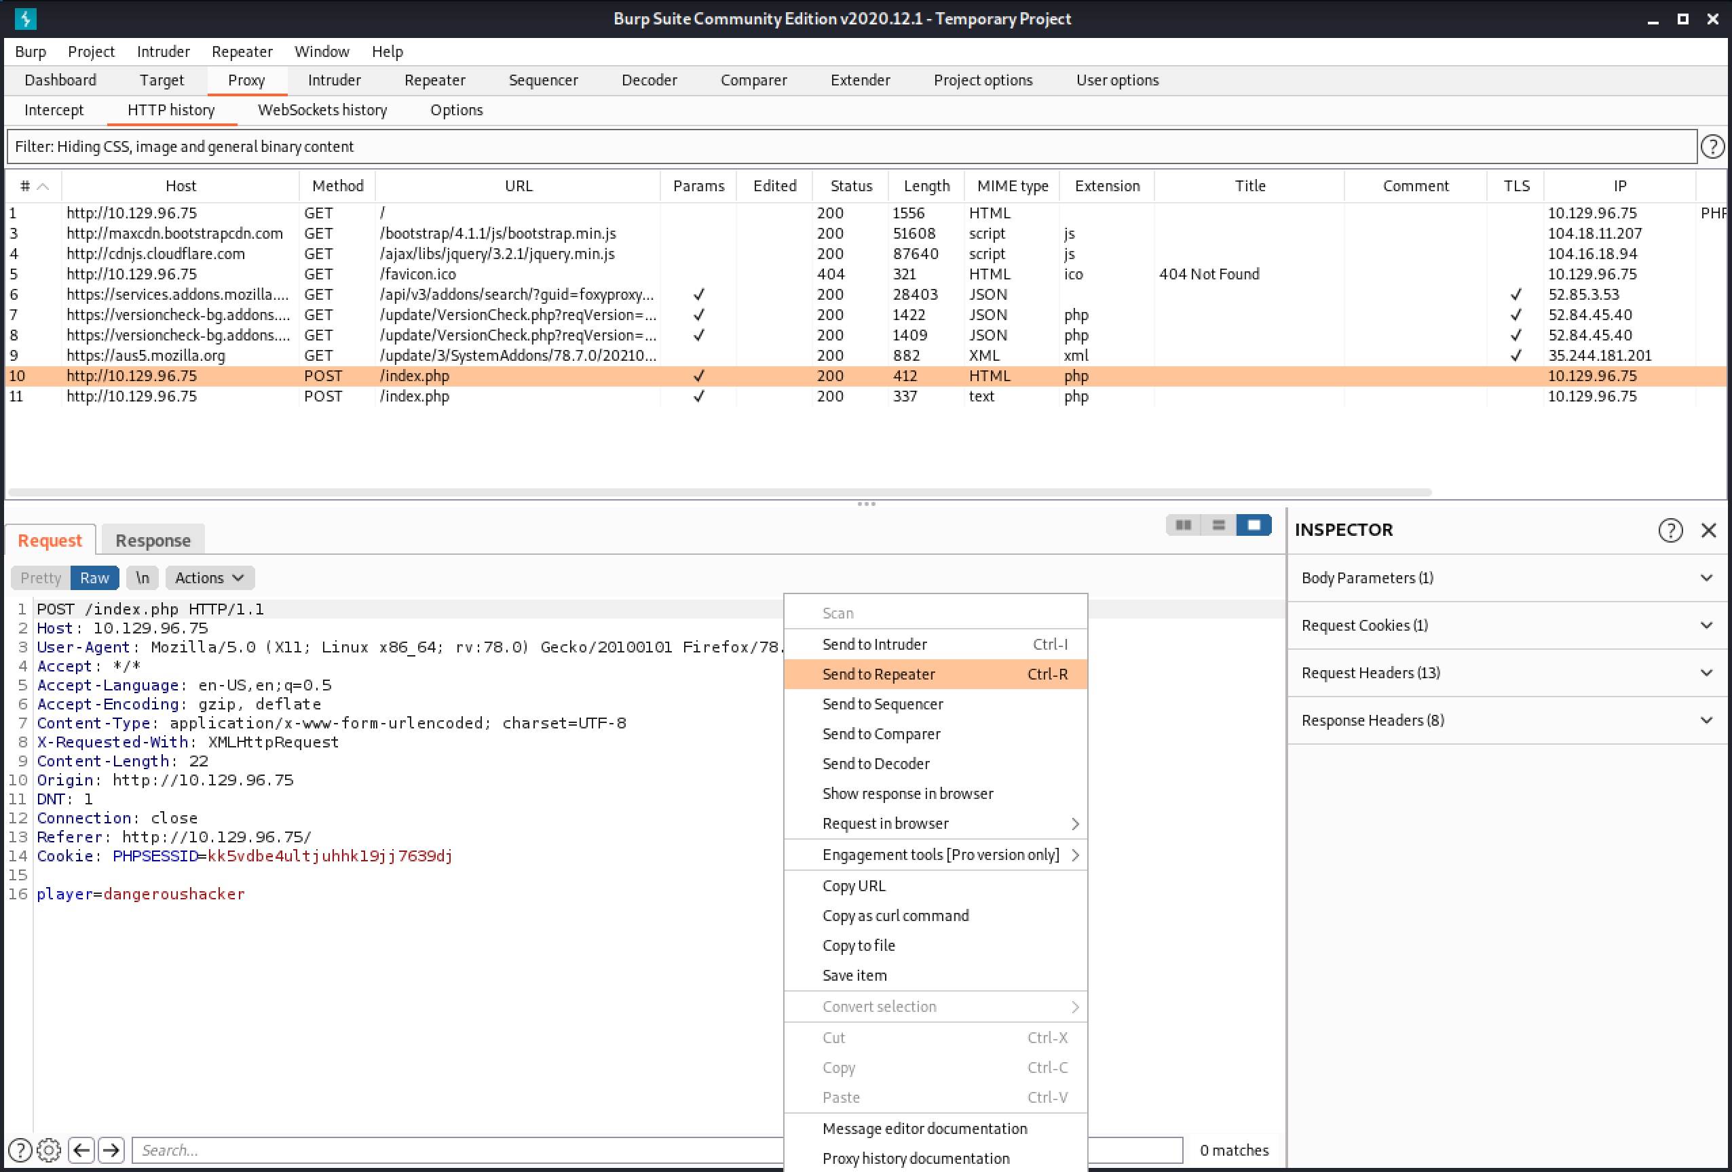Viewport: 1732px width, 1172px height.
Task: Open Message editor documentation
Action: tap(936, 1129)
